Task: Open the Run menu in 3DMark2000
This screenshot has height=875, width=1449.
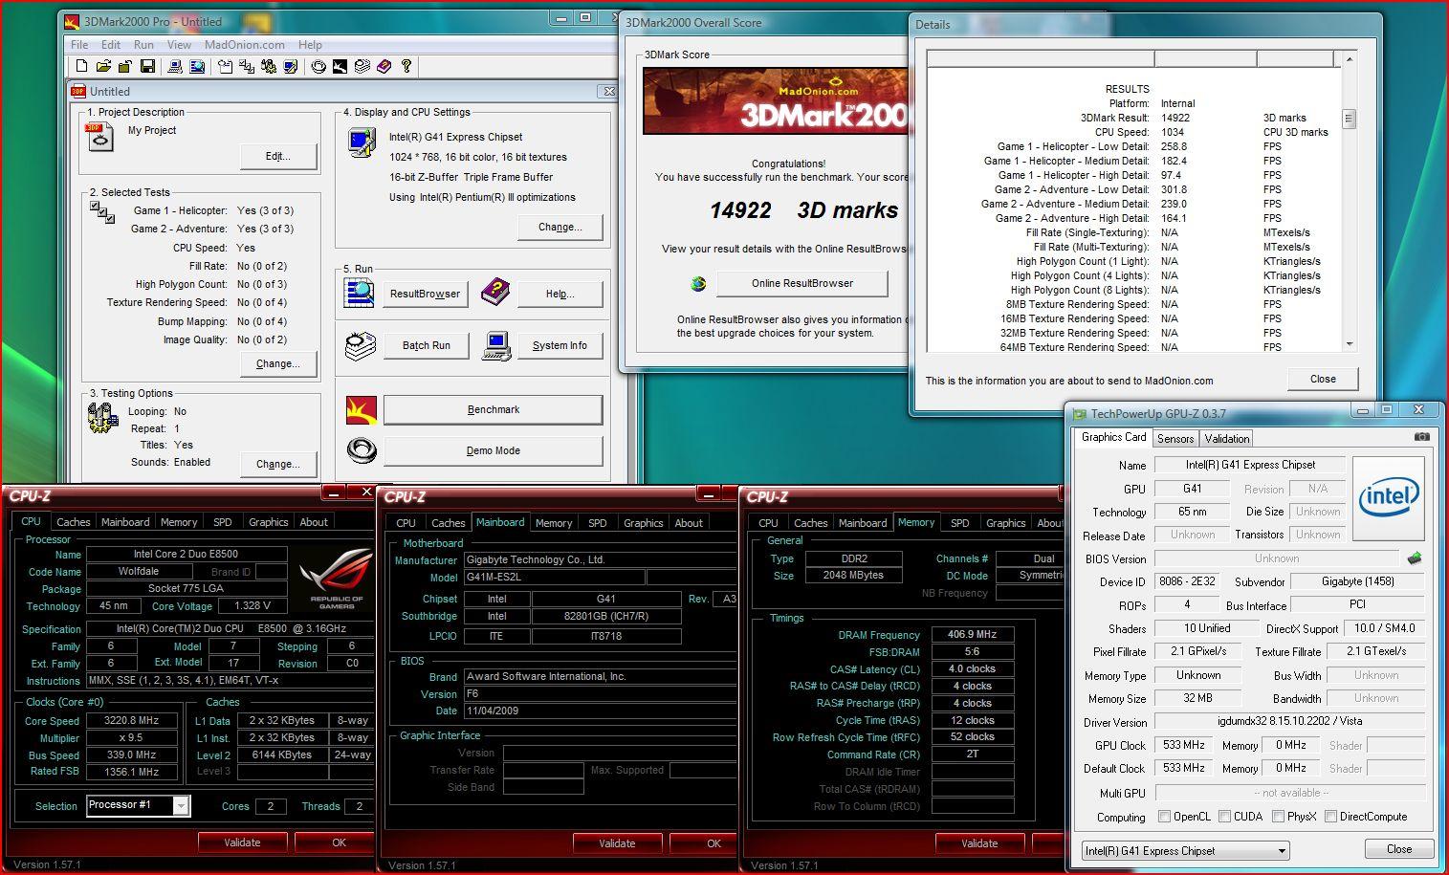Action: point(143,44)
